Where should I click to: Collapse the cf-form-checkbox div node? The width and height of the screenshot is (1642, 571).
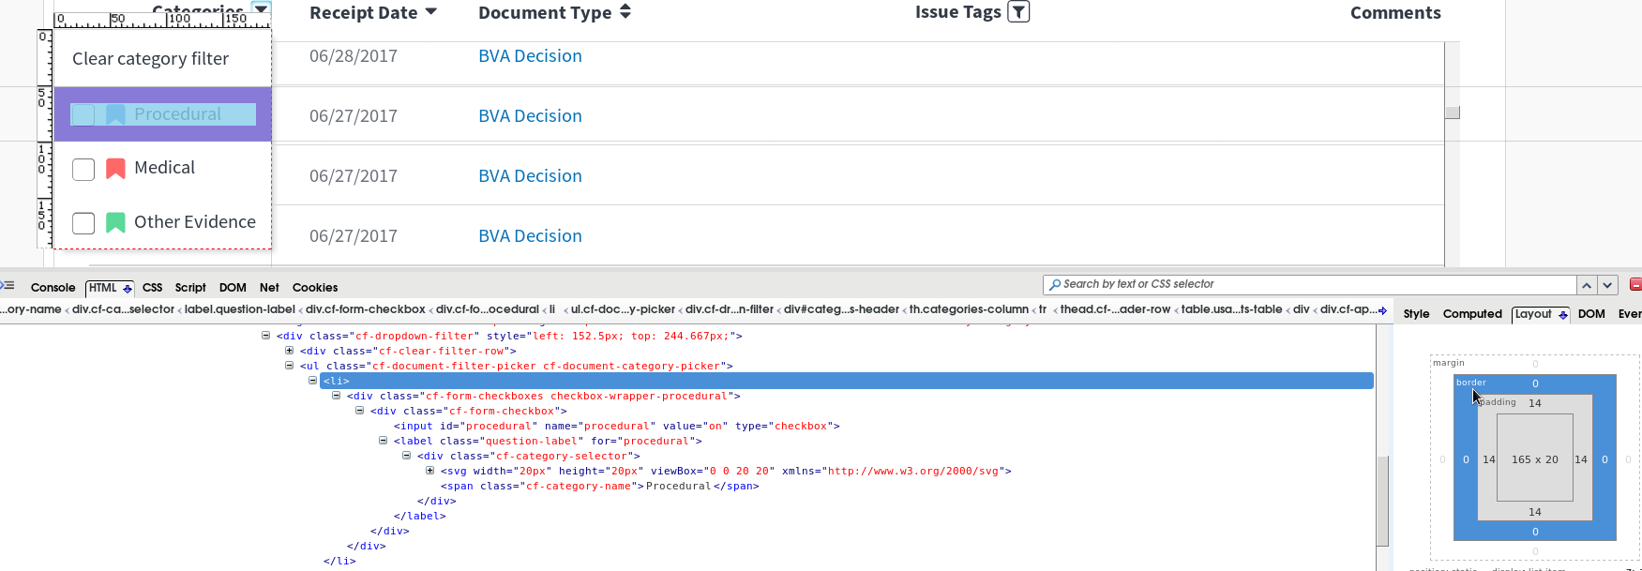pyautogui.click(x=360, y=411)
